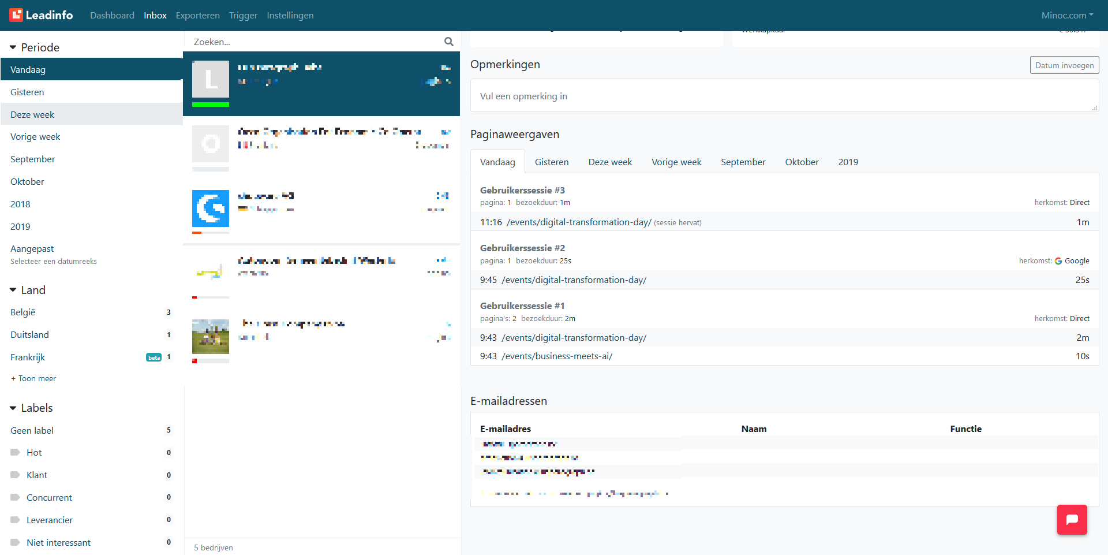Collapse the Land section
The width and height of the screenshot is (1108, 555).
(13, 290)
